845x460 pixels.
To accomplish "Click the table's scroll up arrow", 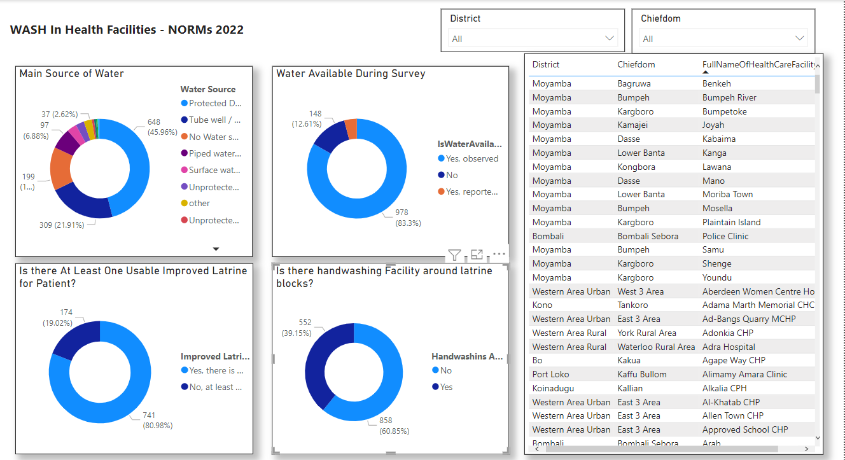I will point(818,66).
